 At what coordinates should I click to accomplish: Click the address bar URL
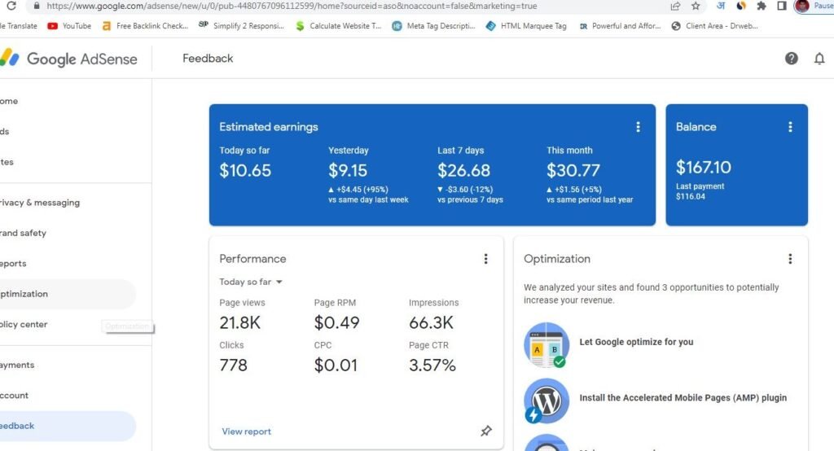(x=292, y=6)
